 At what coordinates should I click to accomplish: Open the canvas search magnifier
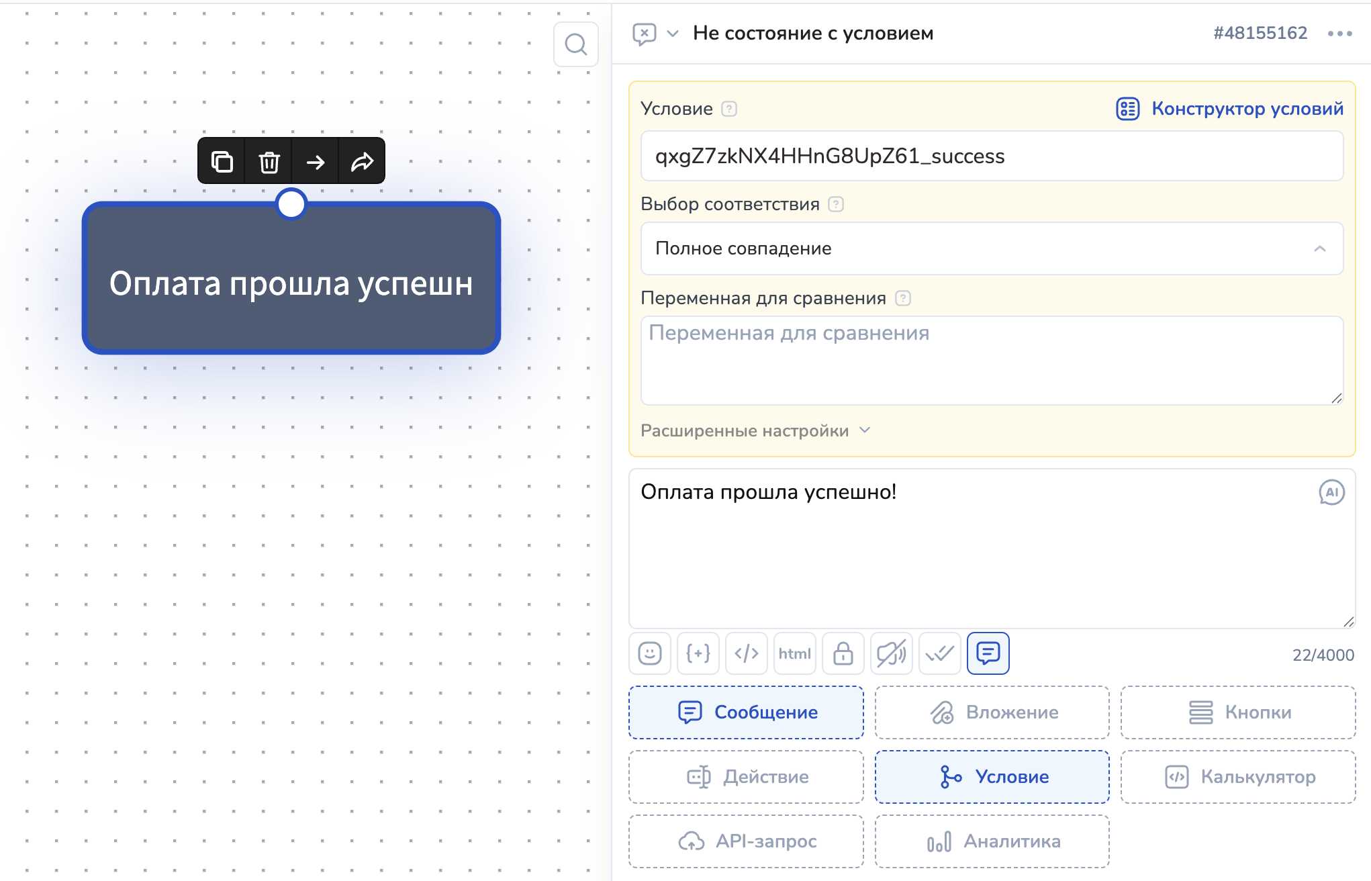tap(575, 44)
